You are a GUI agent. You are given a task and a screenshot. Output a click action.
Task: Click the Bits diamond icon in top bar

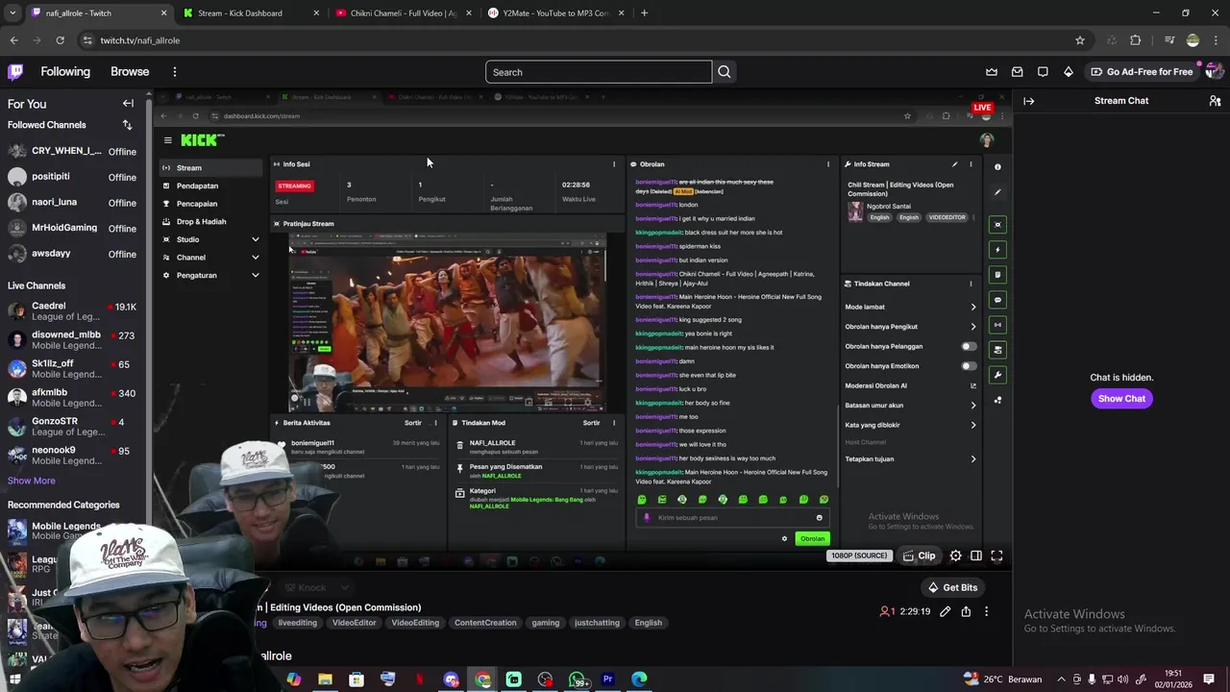point(1068,72)
